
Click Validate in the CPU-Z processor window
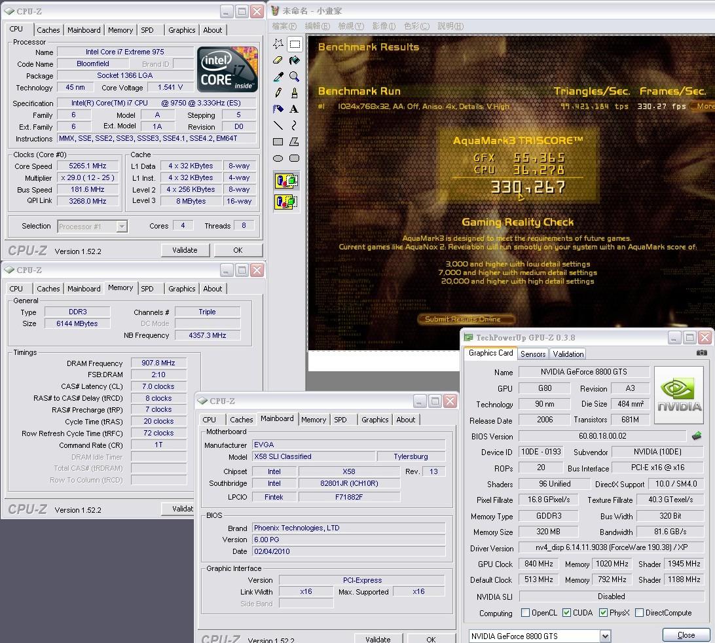(x=185, y=250)
